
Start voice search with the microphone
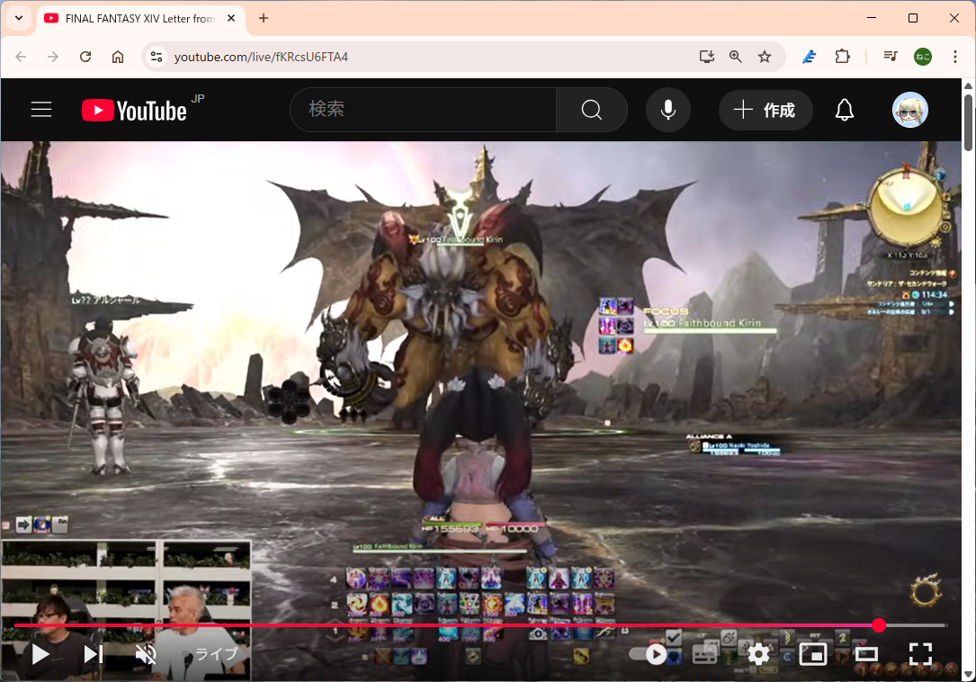(x=667, y=110)
